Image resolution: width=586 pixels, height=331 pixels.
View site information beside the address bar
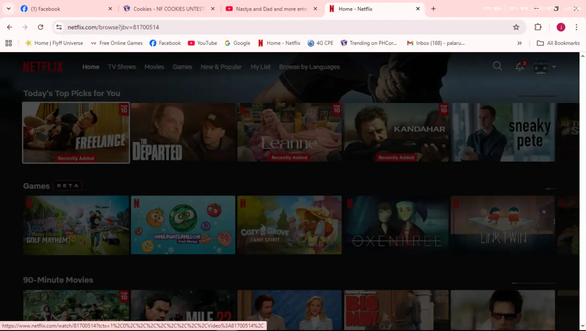59,27
